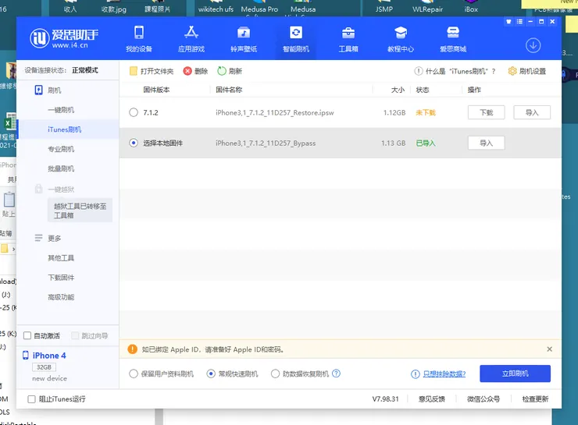Select 高级功能 in the sidebar
Viewport: 578px width, 425px height.
point(61,297)
